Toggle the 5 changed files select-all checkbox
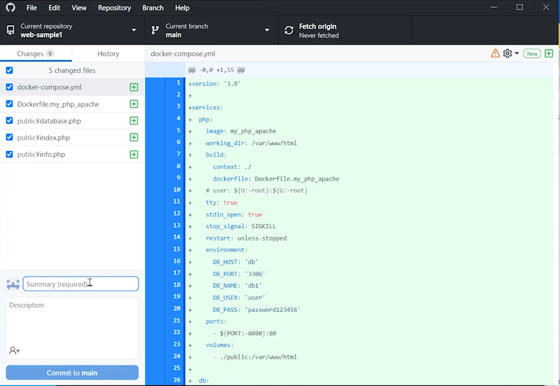The height and width of the screenshot is (386, 560). 9,71
